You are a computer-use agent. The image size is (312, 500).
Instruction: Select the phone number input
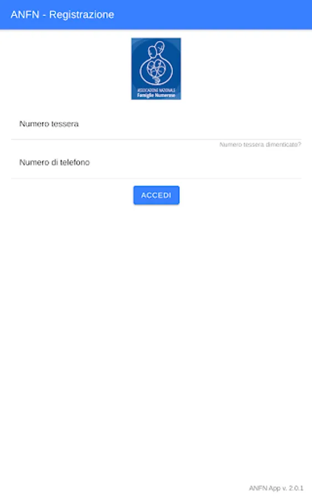click(x=156, y=163)
